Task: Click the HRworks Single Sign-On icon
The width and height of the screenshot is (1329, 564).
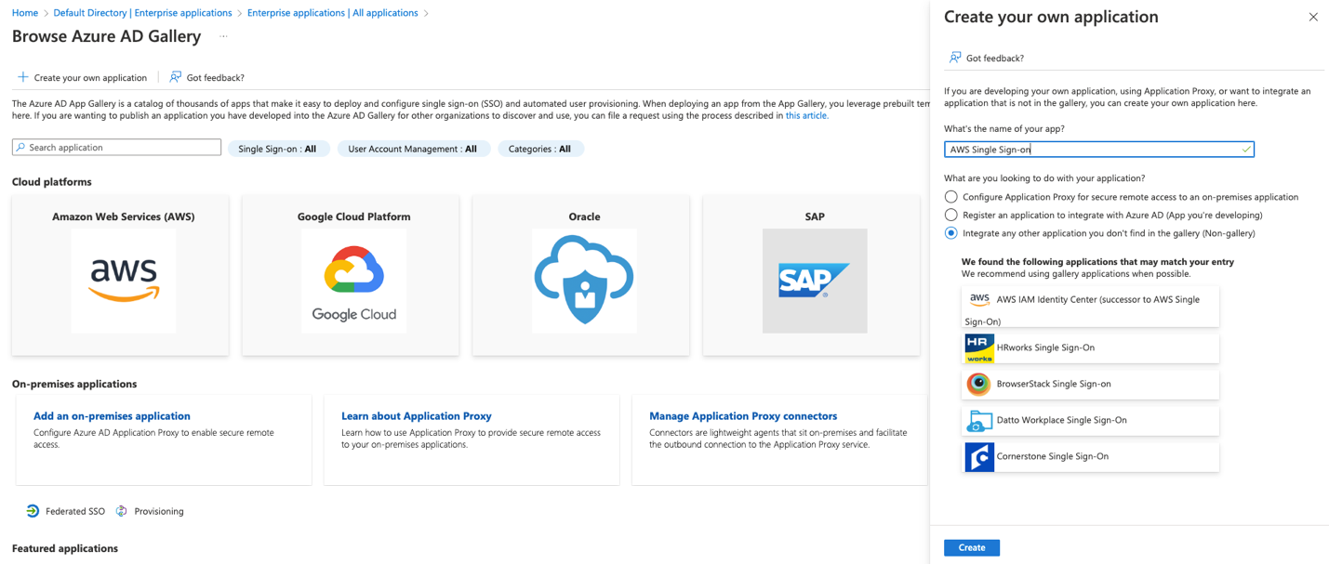Action: click(979, 348)
